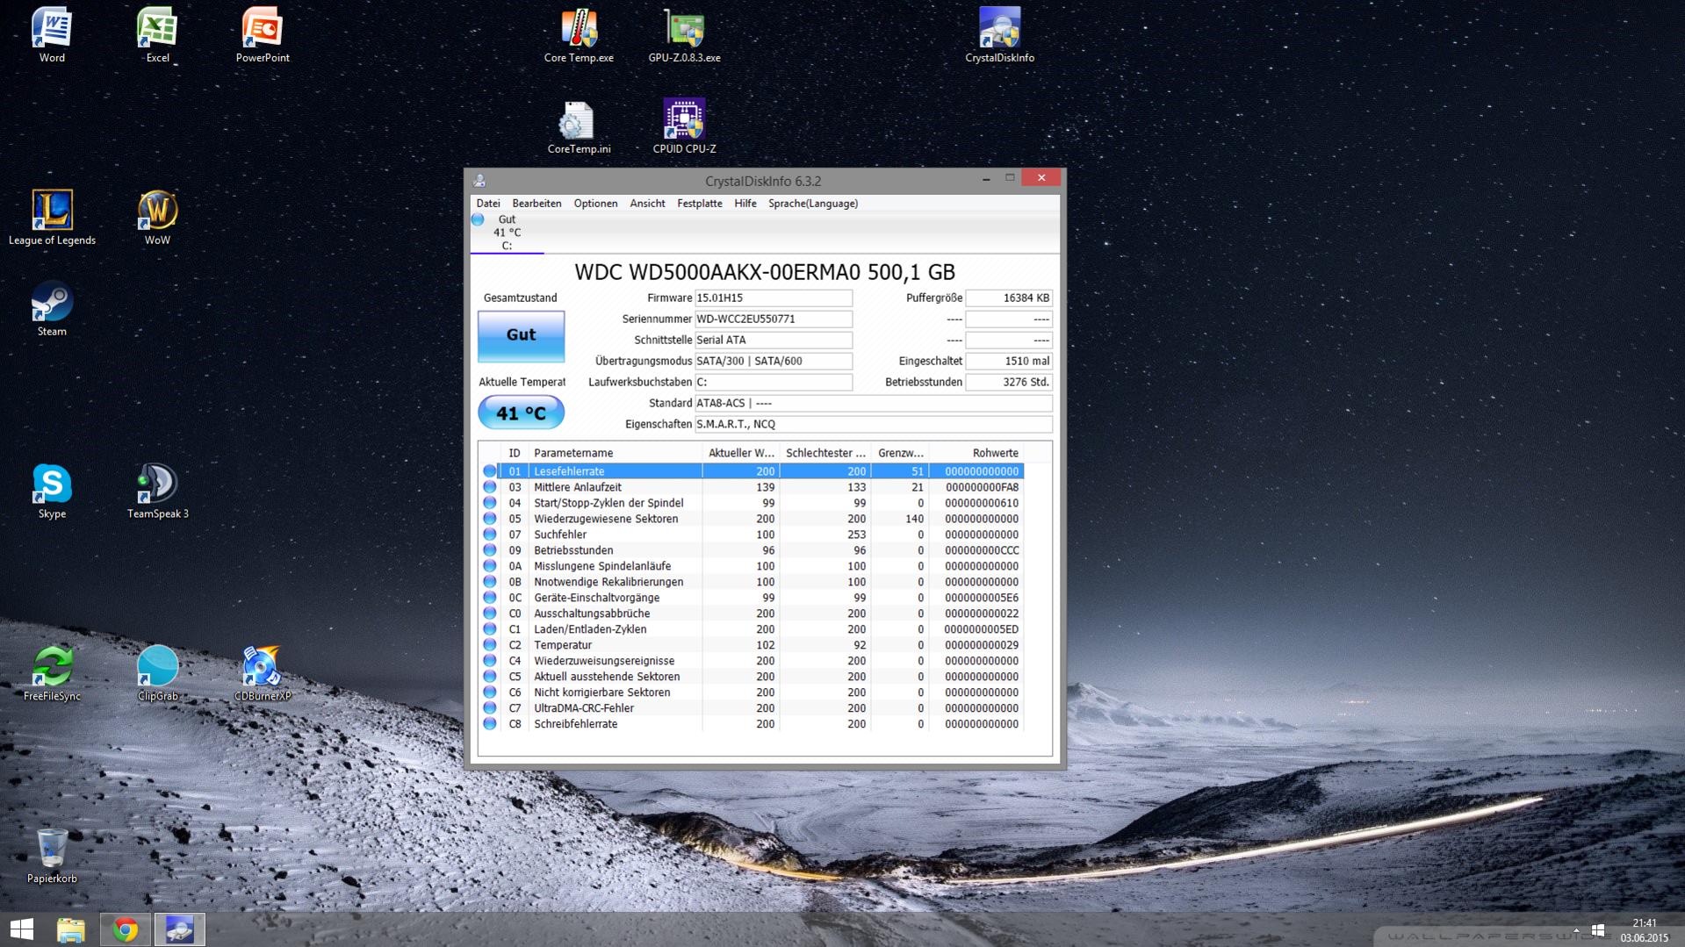Select the Suchfehler row
Image resolution: width=1685 pixels, height=947 pixels.
click(x=752, y=534)
